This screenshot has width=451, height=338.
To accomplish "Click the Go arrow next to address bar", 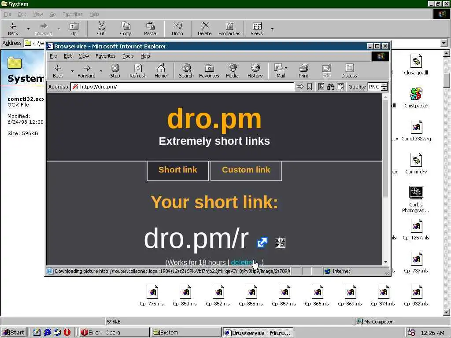I will (300, 87).
